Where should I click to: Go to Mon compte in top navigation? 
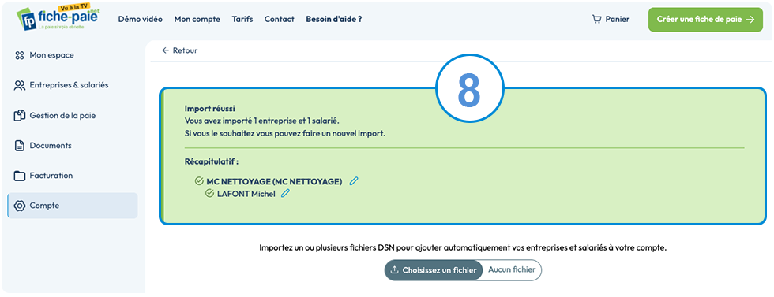click(x=197, y=19)
